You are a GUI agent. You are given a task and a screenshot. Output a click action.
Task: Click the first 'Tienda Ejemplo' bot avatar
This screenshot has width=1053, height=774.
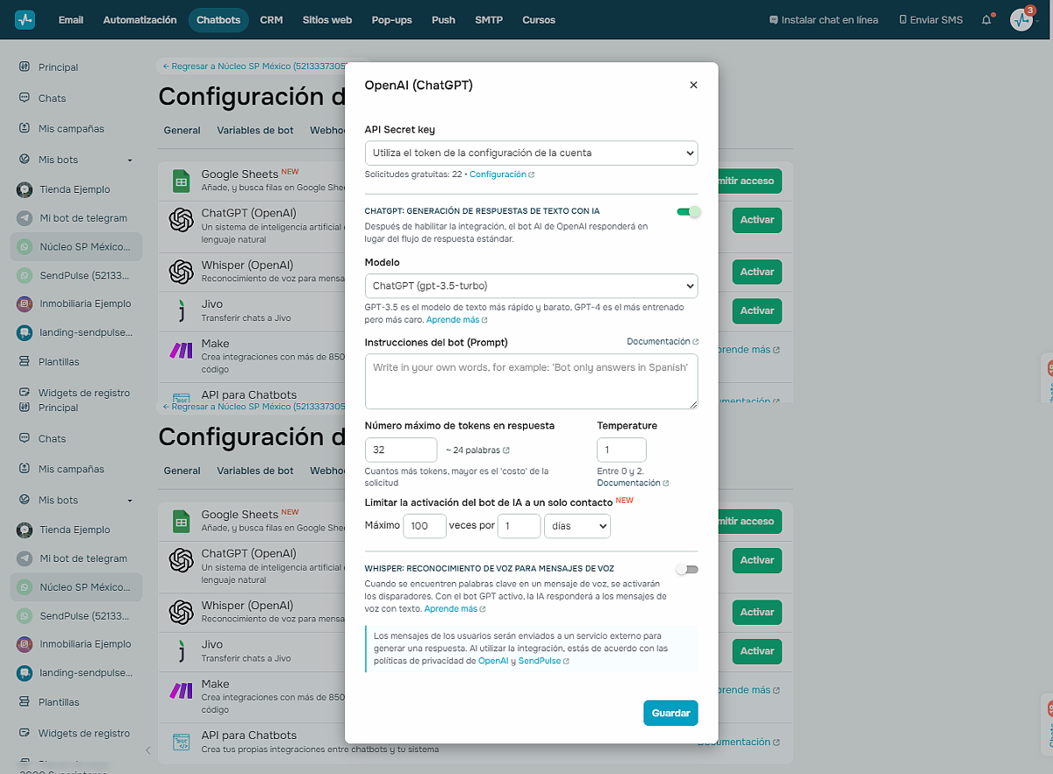(25, 189)
